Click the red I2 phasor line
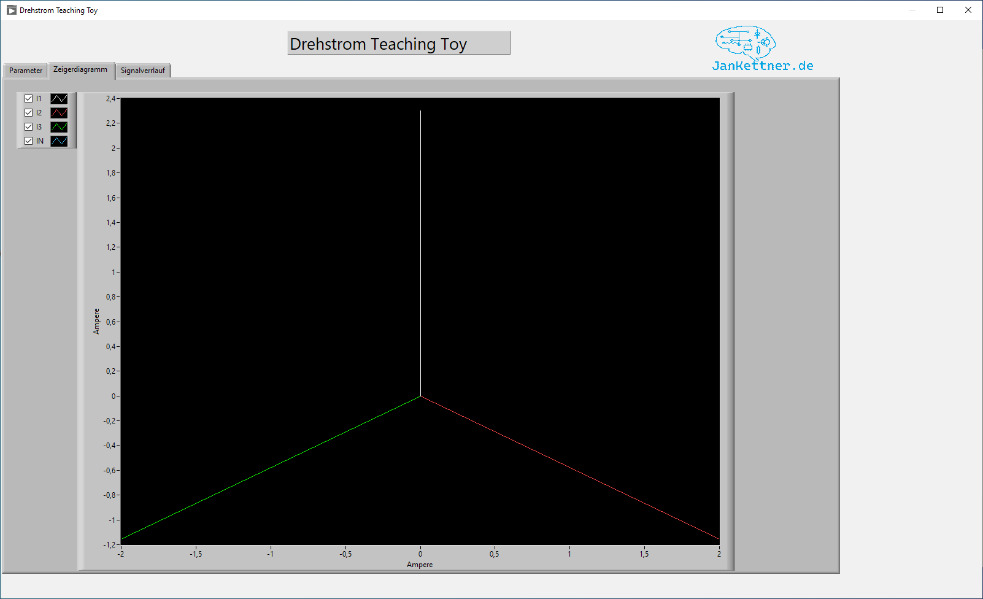This screenshot has height=599, width=983. point(569,468)
